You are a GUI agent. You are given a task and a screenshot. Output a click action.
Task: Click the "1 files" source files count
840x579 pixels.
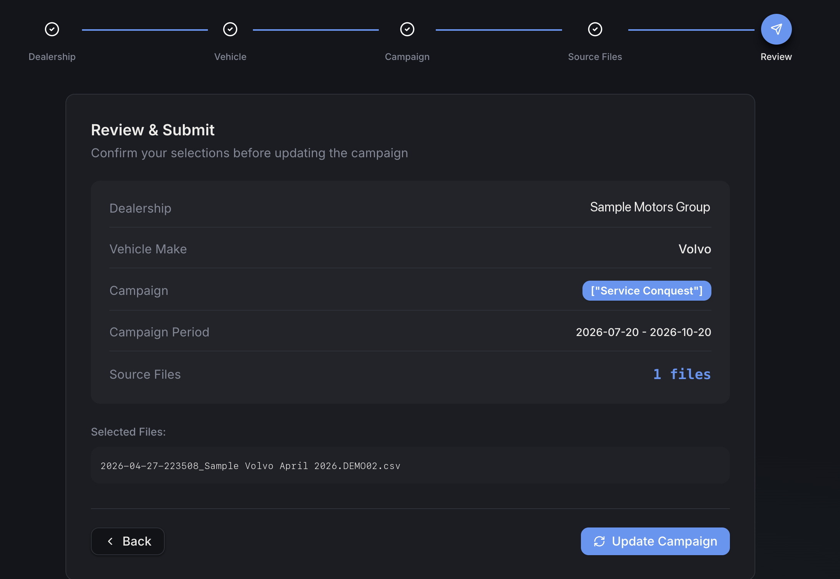(682, 374)
